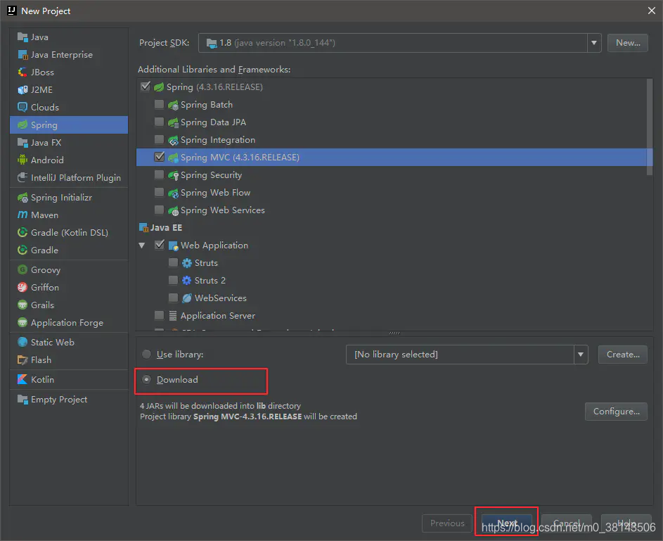Select the Empty Project icon
This screenshot has height=541, width=663.
(22, 400)
